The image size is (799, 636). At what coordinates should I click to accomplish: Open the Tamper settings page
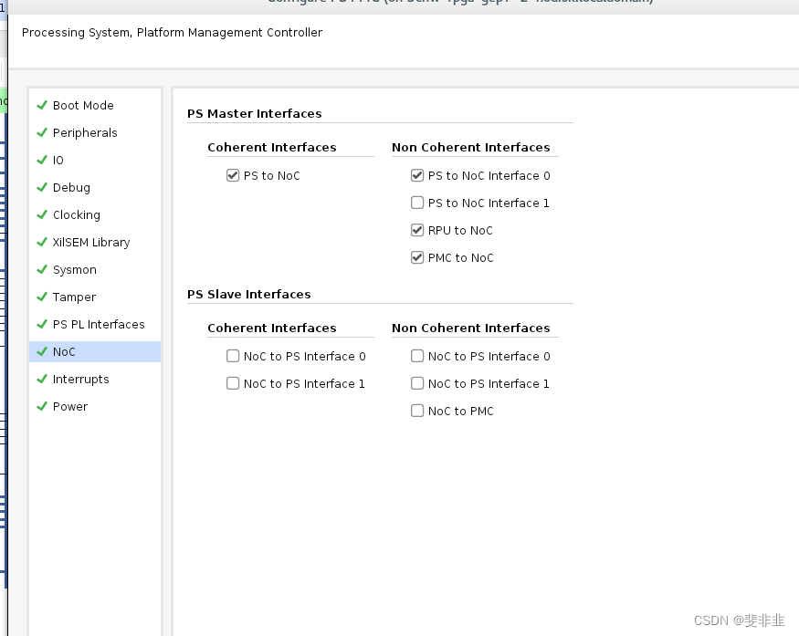point(74,297)
